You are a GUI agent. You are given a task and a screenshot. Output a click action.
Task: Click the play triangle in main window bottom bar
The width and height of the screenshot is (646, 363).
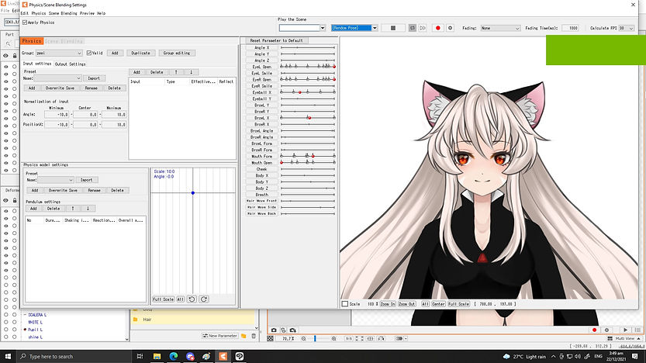pos(625,330)
